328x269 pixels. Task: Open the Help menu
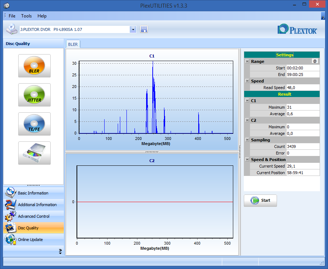[42, 16]
